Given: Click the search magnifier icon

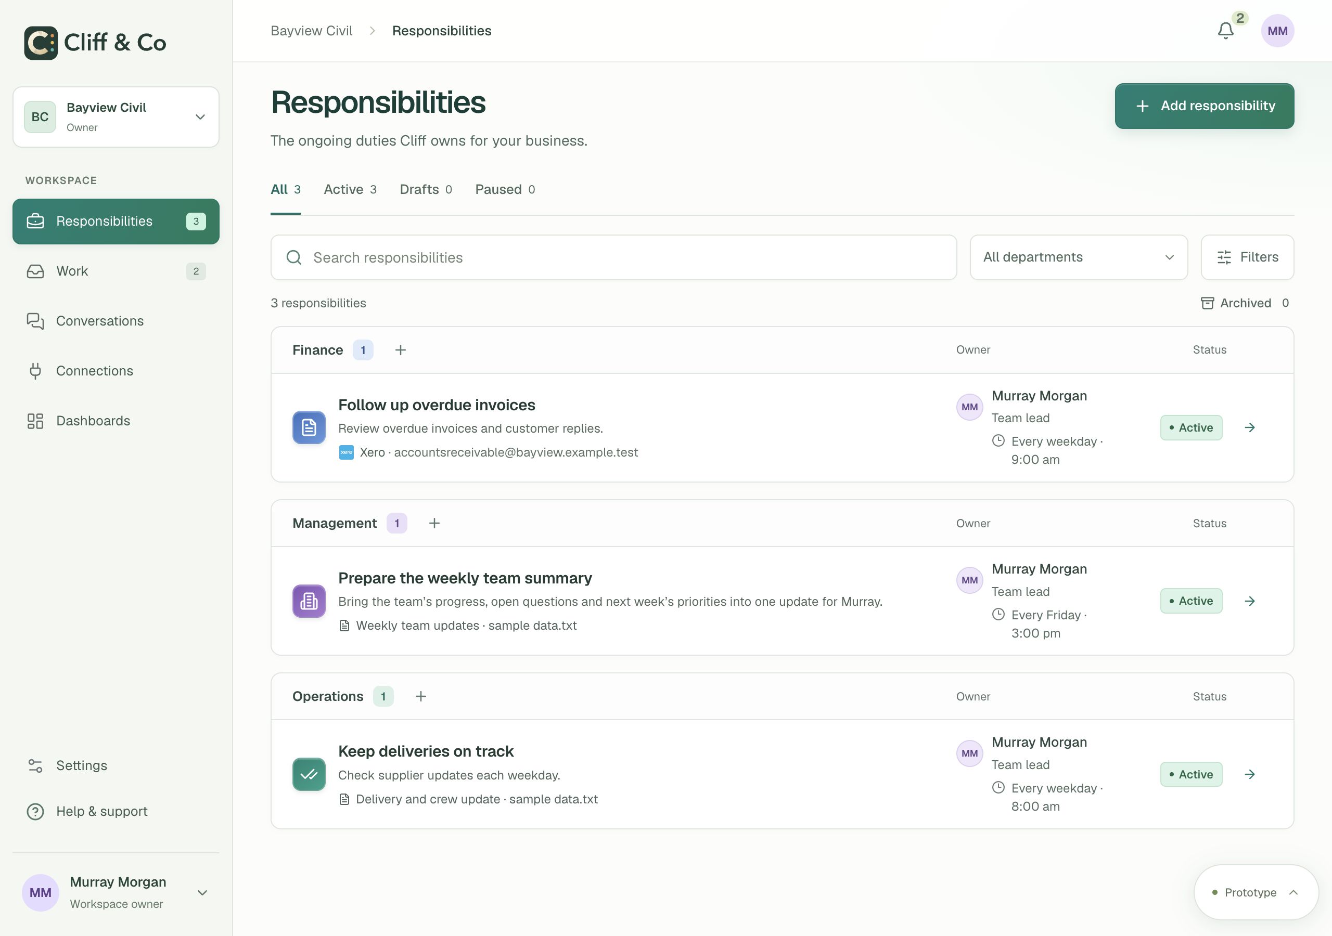Looking at the screenshot, I should point(294,257).
